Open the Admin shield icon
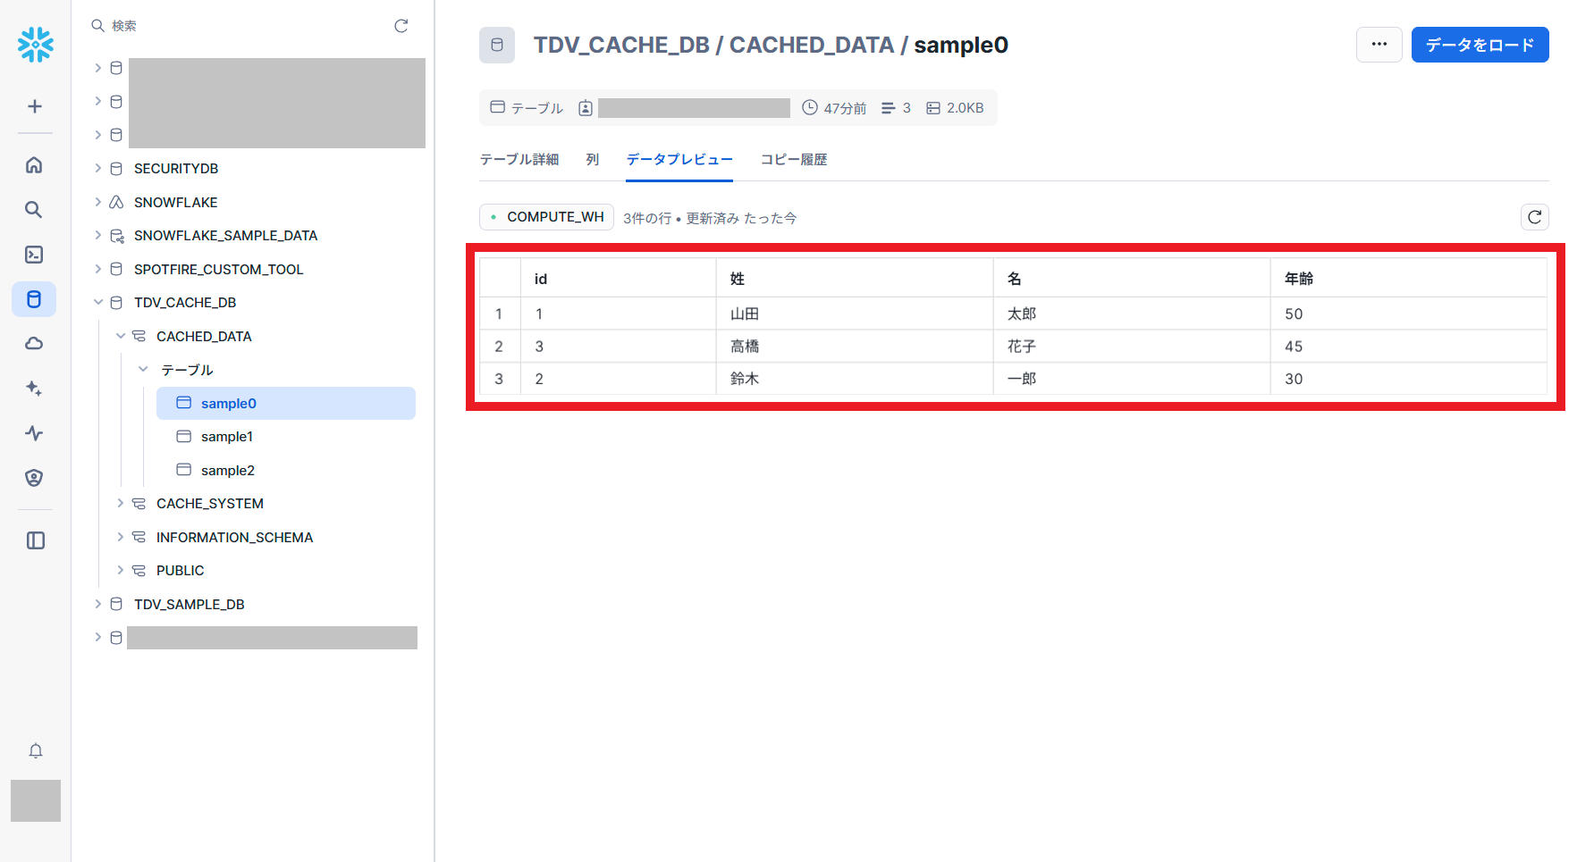The width and height of the screenshot is (1594, 862). pyautogui.click(x=34, y=478)
